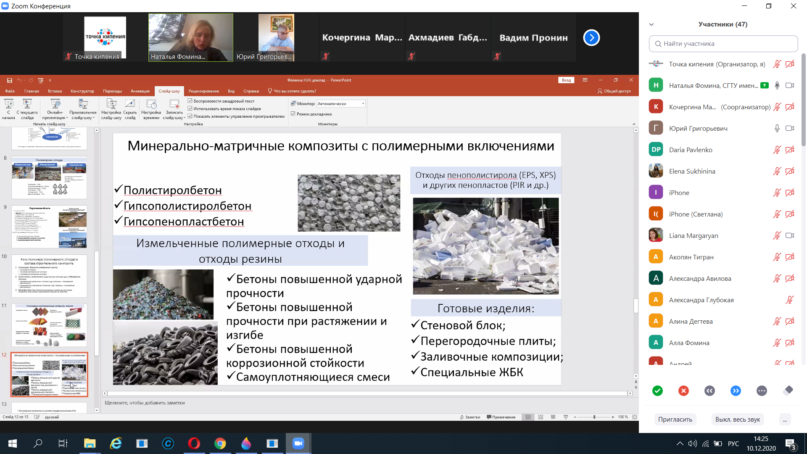Switch to the Анимация ribbon tab
Viewport: 807px width, 454px height.
[140, 91]
